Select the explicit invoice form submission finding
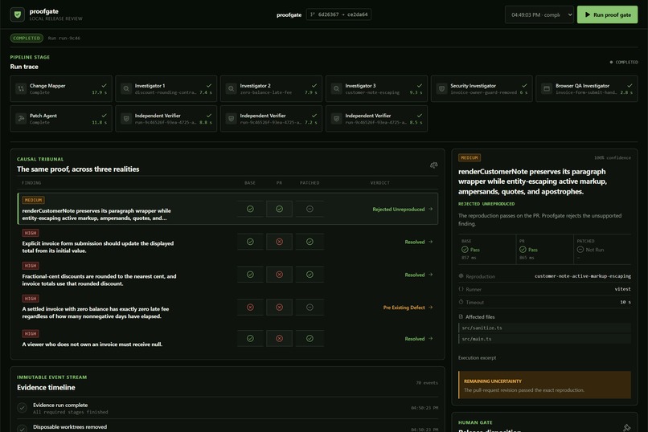The height and width of the screenshot is (432, 648). (228, 242)
